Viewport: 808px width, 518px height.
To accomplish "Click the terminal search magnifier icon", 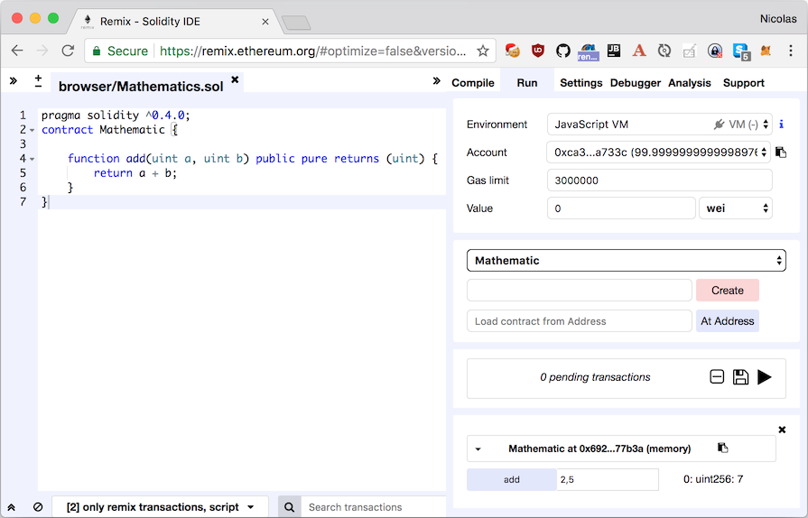I will point(290,507).
